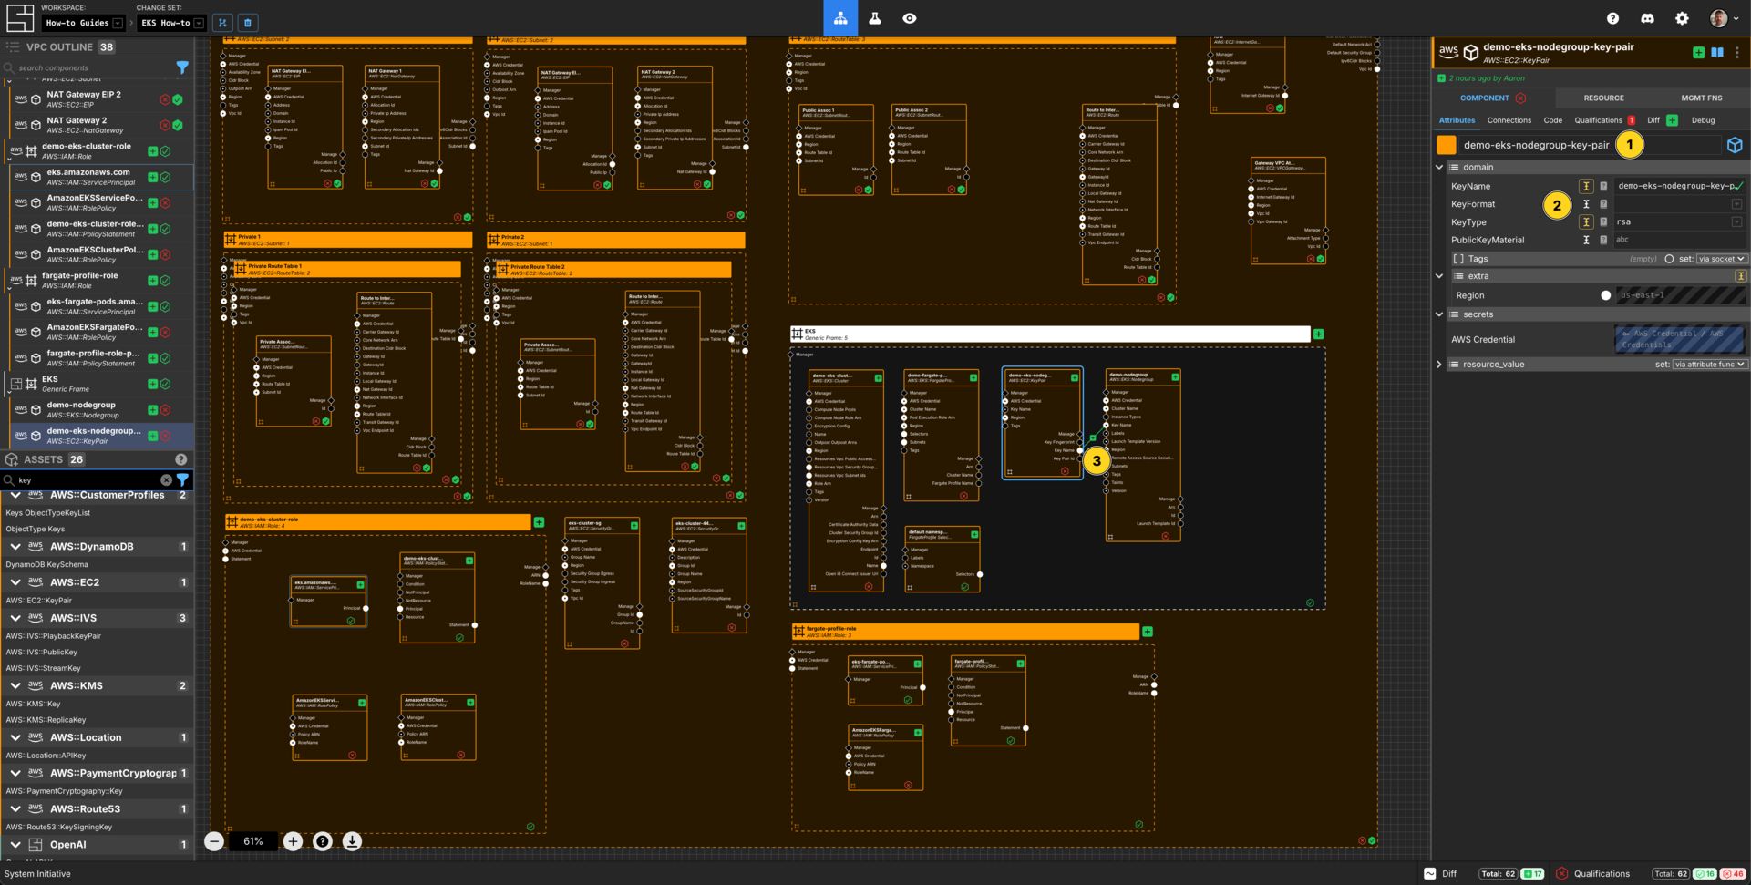Open the eye Audit view
Screen dimensions: 1751x885
[910, 18]
